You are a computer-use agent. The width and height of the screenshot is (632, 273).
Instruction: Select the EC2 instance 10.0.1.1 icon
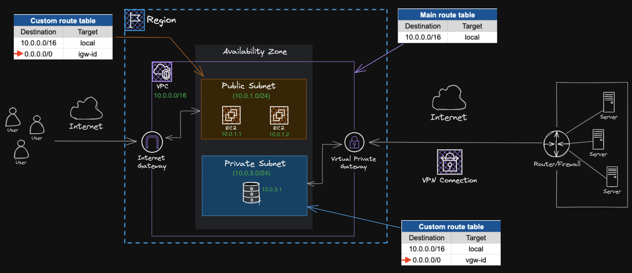pyautogui.click(x=231, y=115)
